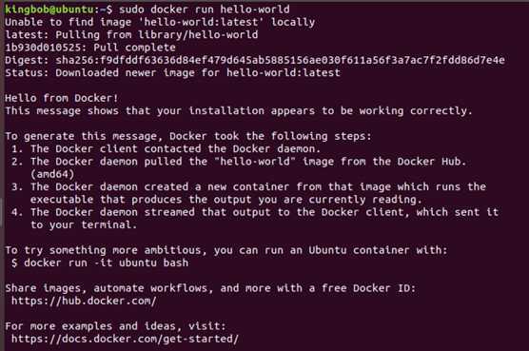The image size is (529, 351).
Task: Click the 'installation appears to be working correctly' line
Action: click(x=239, y=110)
